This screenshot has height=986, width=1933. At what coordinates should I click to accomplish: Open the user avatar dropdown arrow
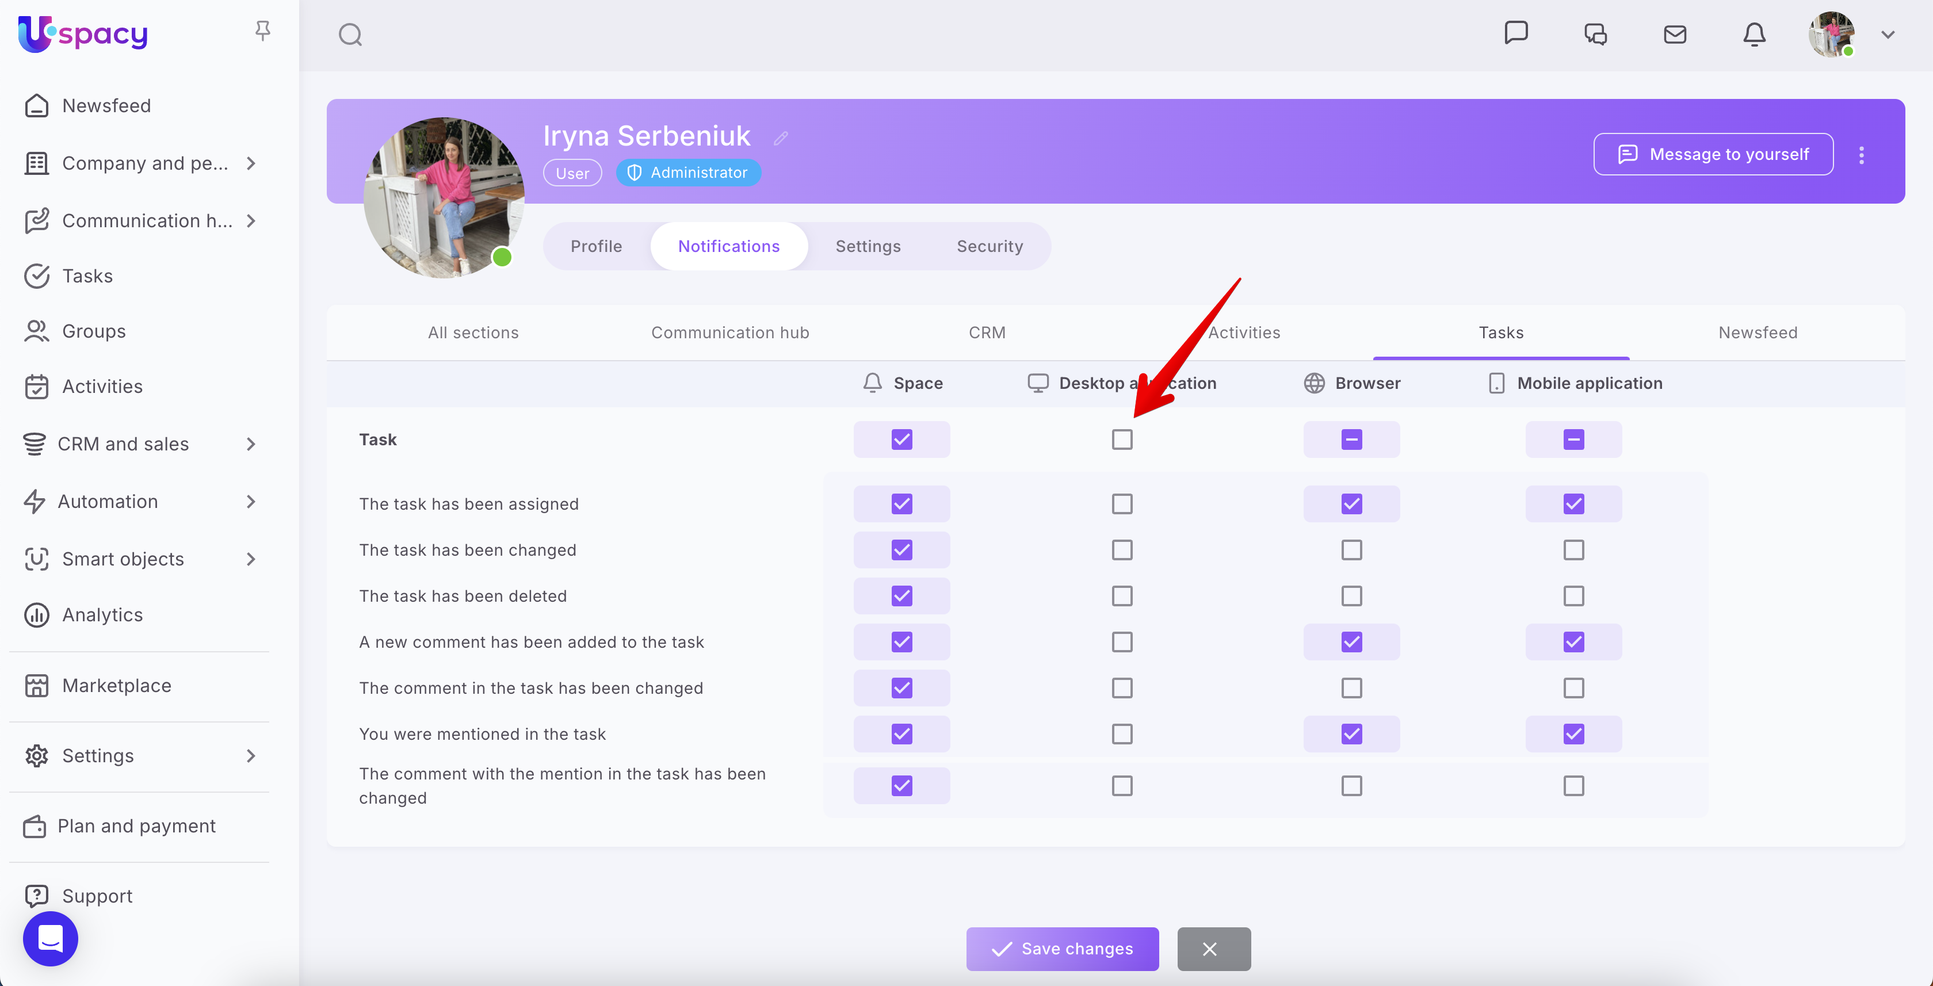coord(1888,35)
